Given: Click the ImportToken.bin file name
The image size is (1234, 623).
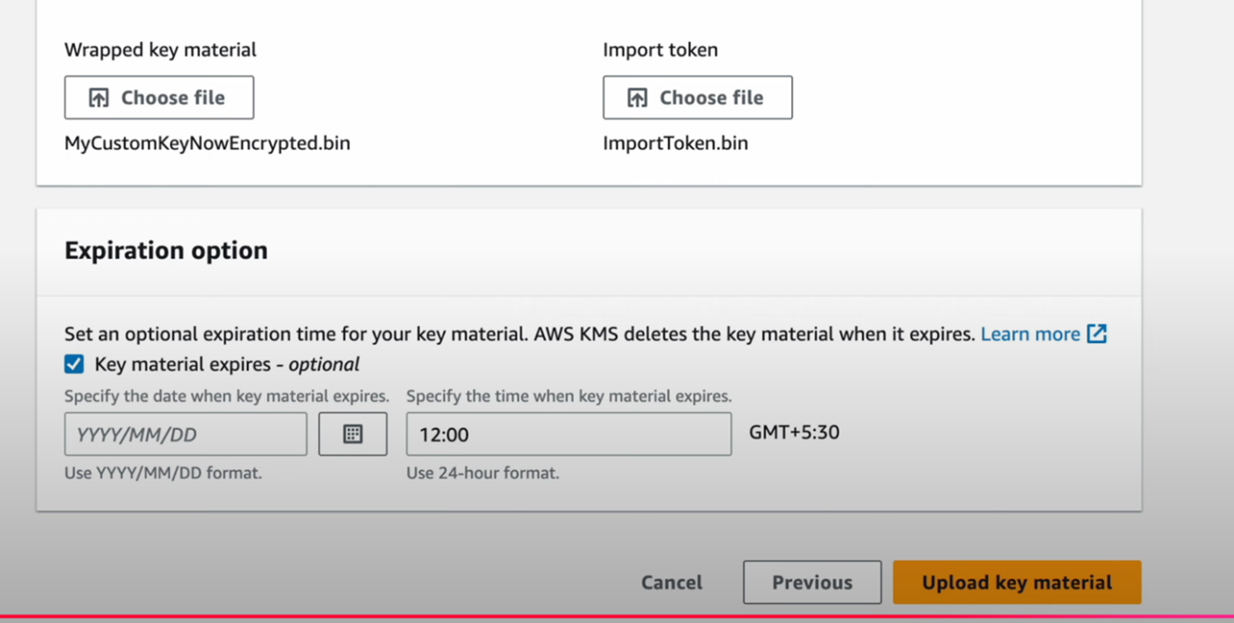Looking at the screenshot, I should (x=675, y=143).
